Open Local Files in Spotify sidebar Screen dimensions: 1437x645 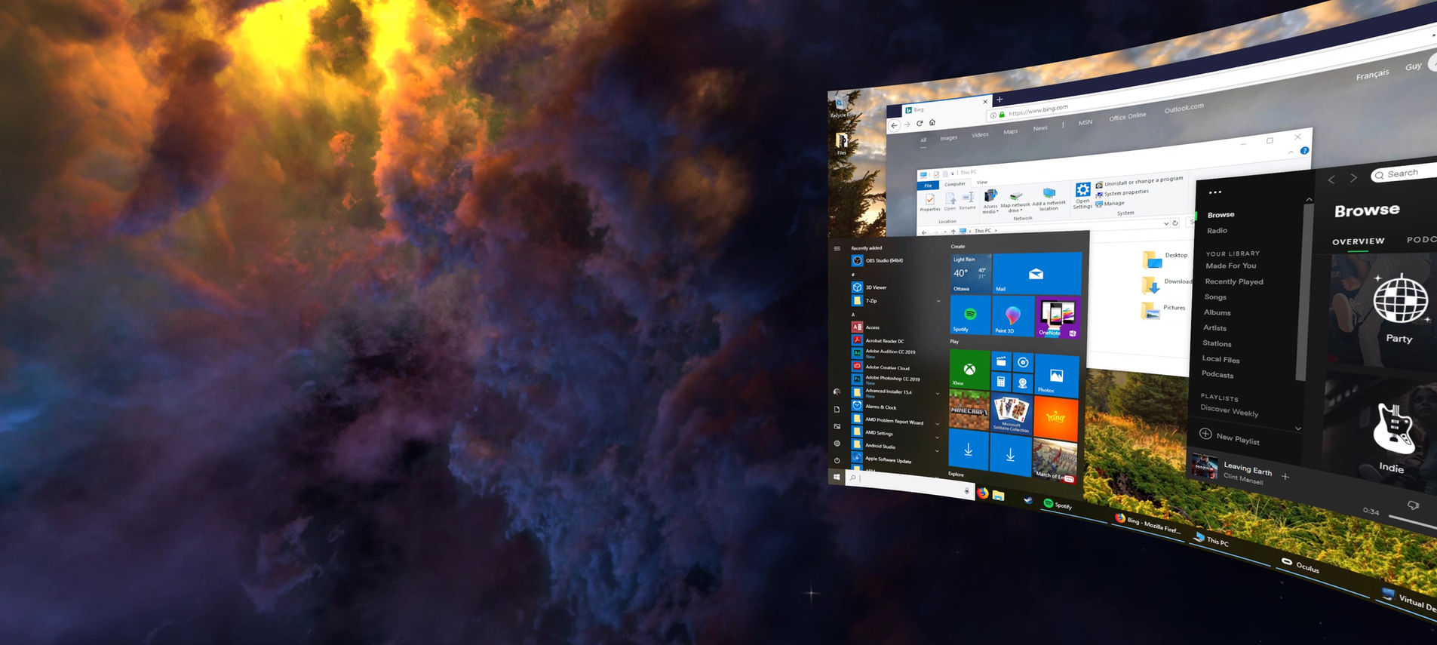tap(1221, 359)
